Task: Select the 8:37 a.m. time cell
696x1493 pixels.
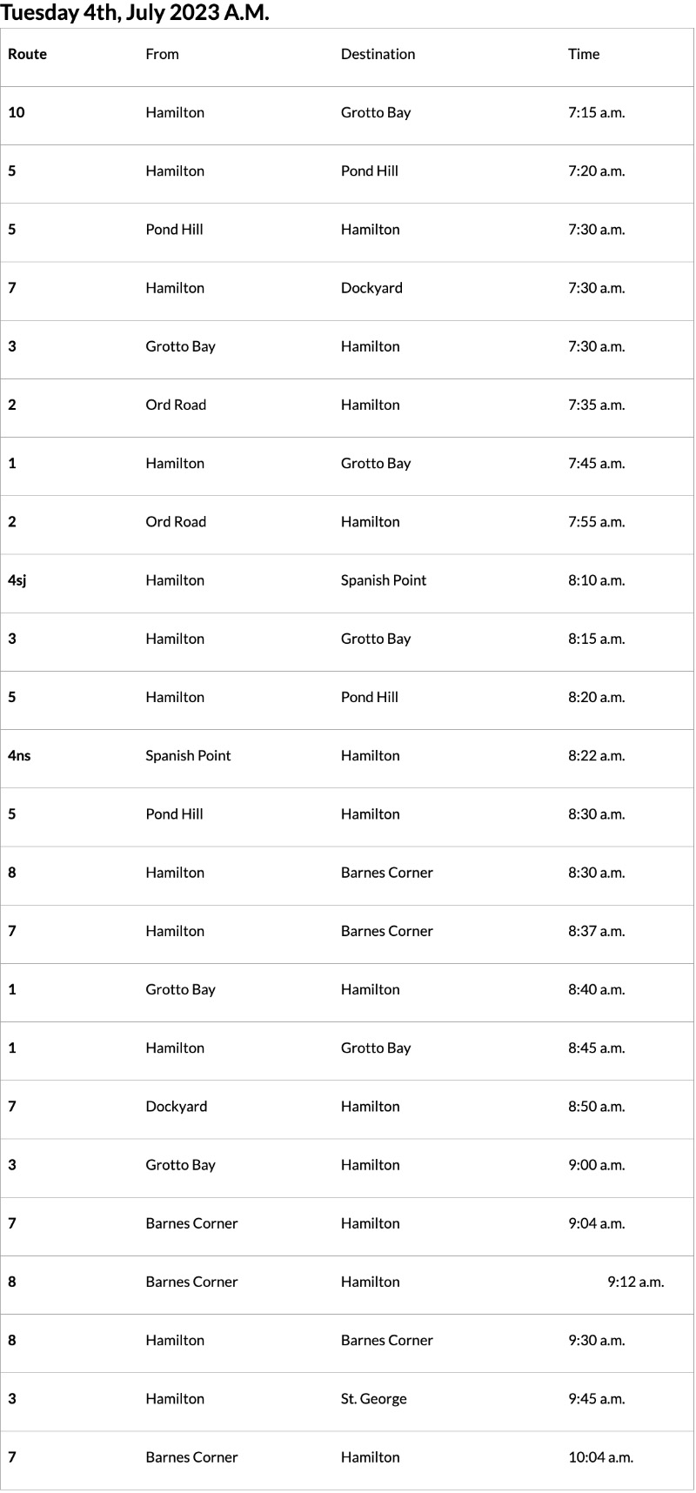Action: [596, 931]
